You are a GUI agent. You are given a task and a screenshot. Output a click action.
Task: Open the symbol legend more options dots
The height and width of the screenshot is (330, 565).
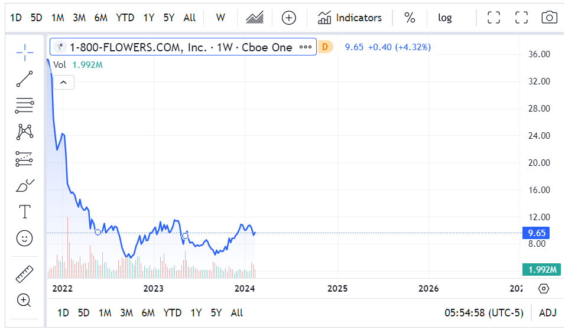pos(306,47)
